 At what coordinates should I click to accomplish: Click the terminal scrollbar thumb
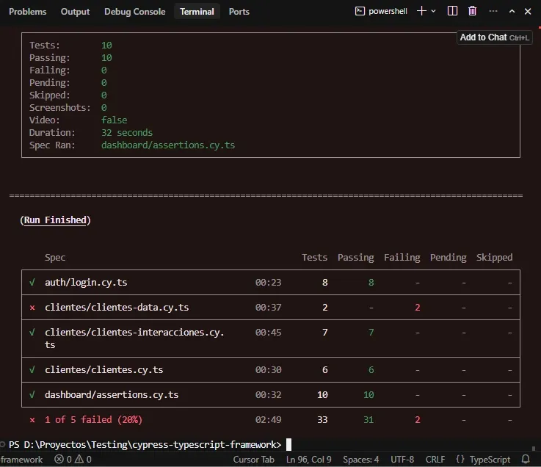(x=534, y=449)
